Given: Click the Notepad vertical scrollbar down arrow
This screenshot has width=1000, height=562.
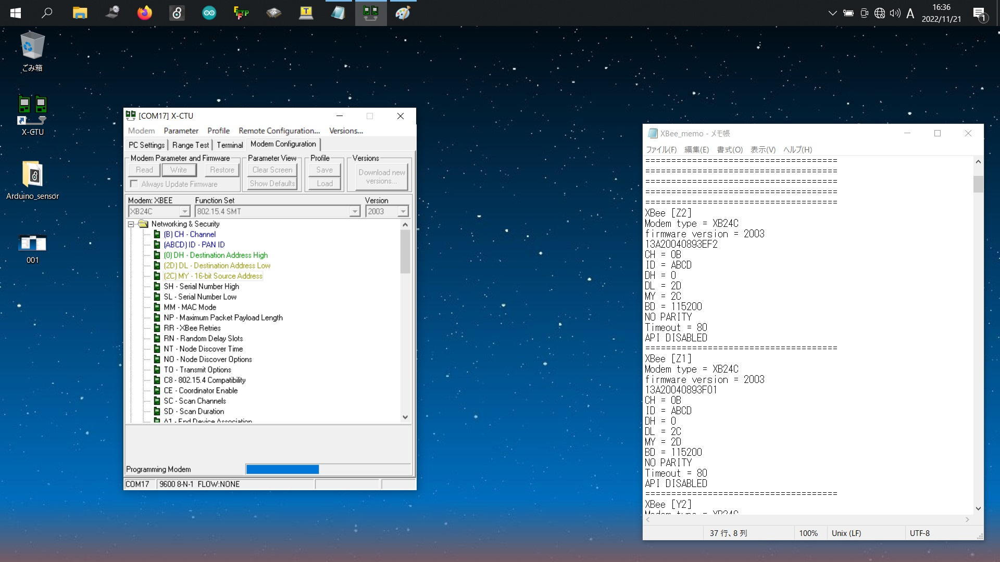Looking at the screenshot, I should pyautogui.click(x=978, y=508).
